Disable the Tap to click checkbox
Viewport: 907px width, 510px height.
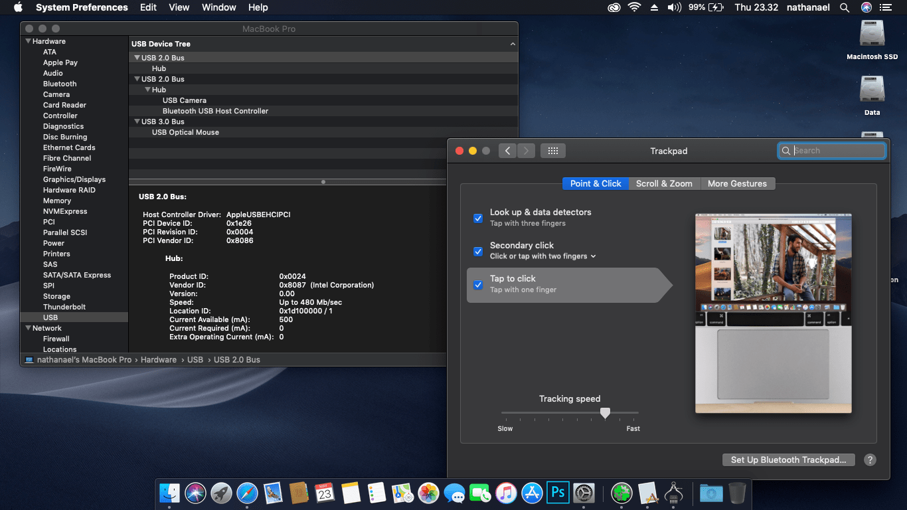pyautogui.click(x=478, y=285)
